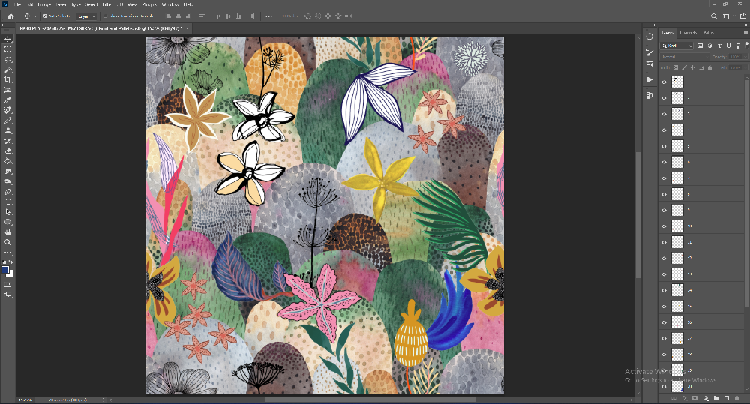This screenshot has height=404, width=750.
Task: Select the Hand tool
Action: coord(8,232)
